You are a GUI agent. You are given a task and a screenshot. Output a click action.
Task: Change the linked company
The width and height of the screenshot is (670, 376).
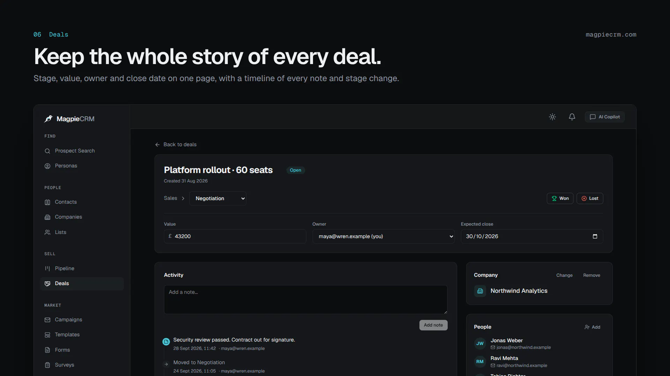pyautogui.click(x=564, y=275)
